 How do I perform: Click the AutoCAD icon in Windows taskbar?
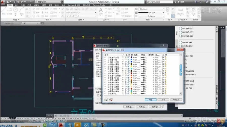point(61,125)
